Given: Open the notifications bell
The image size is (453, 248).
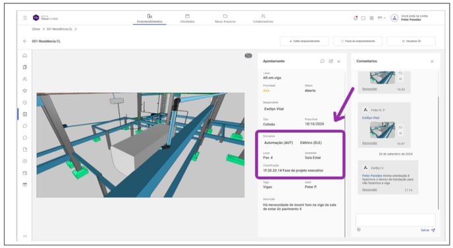Looking at the screenshot, I should [x=356, y=18].
